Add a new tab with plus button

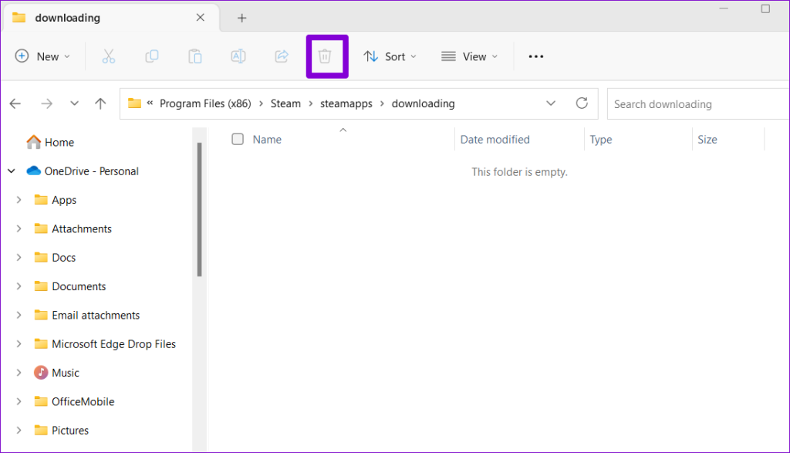pos(241,19)
